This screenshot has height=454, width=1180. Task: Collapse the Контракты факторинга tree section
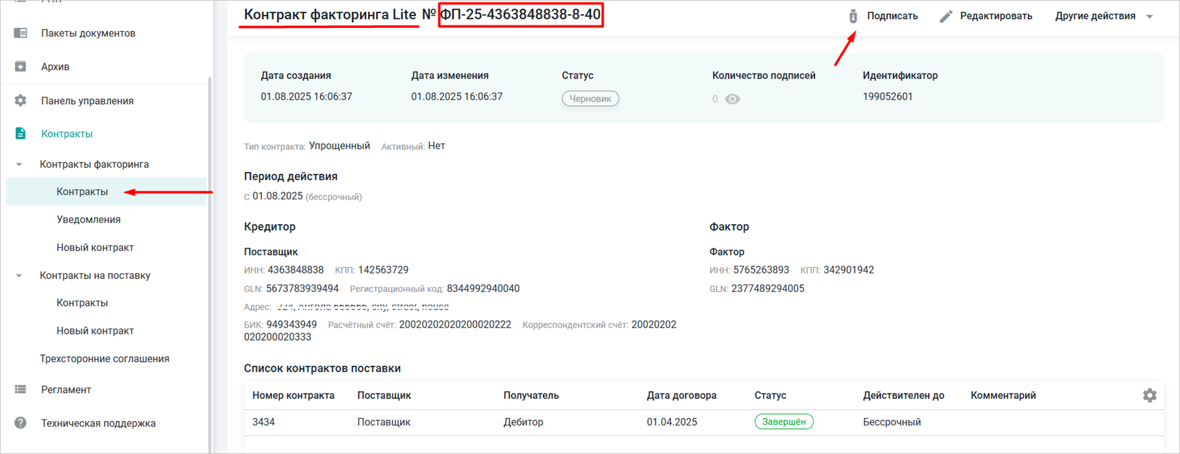19,164
